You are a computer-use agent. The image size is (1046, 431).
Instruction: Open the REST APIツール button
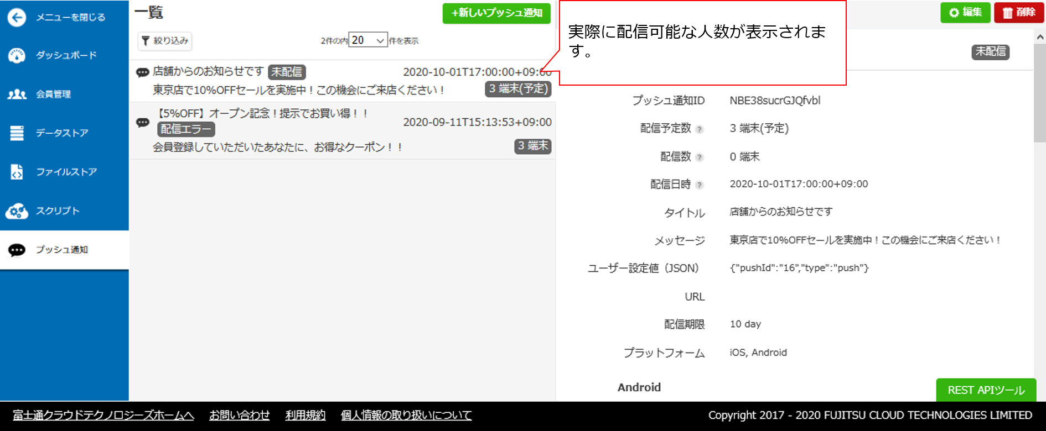(986, 390)
